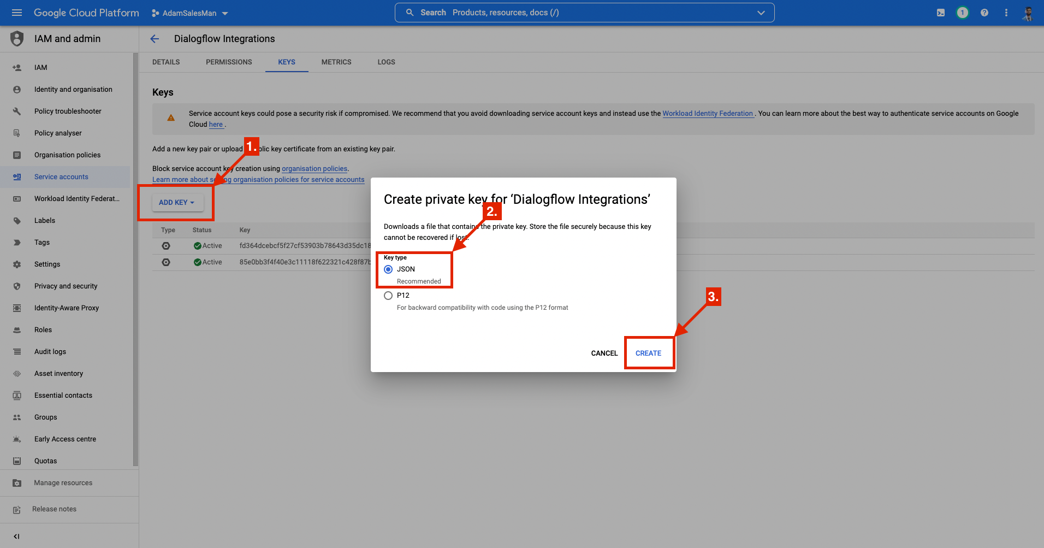Open the organisation policies link
1044x548 pixels.
tap(315, 169)
